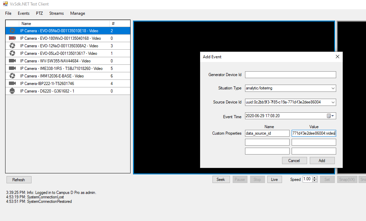Click the Add button in Add Event
366x221 pixels.
tap(322, 161)
